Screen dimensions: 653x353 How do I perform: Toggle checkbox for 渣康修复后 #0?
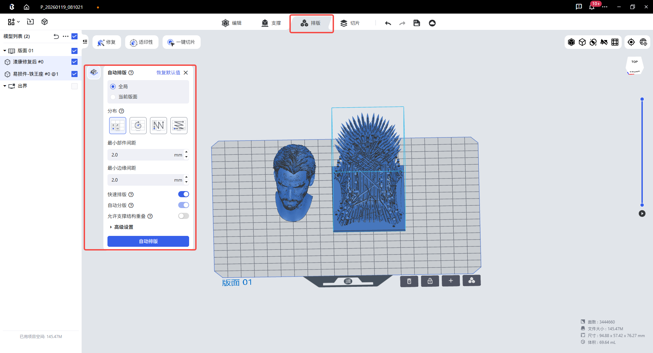pyautogui.click(x=74, y=62)
